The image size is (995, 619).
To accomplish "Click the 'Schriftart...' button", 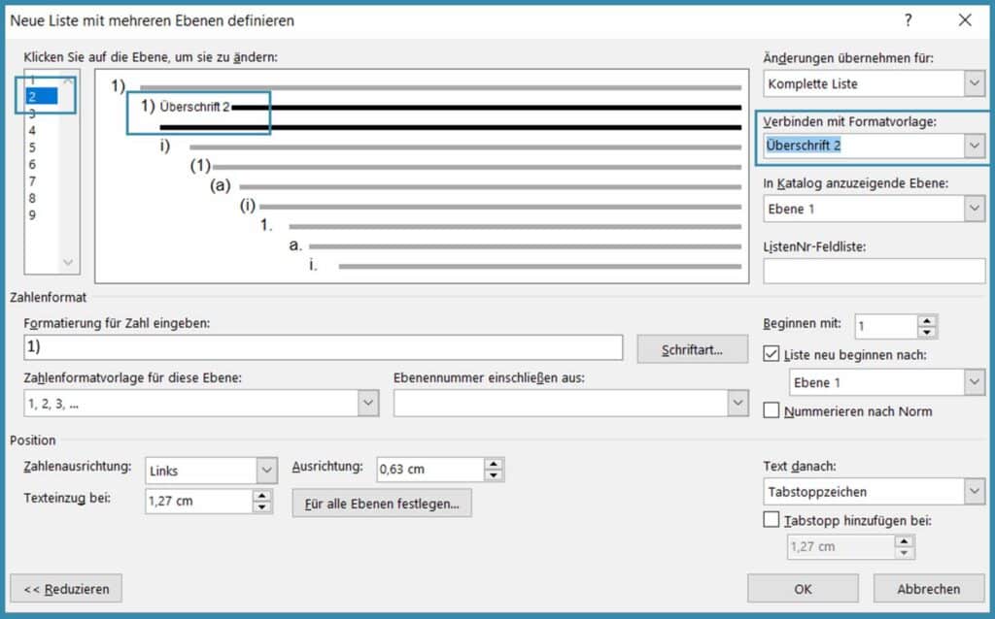I will [693, 348].
